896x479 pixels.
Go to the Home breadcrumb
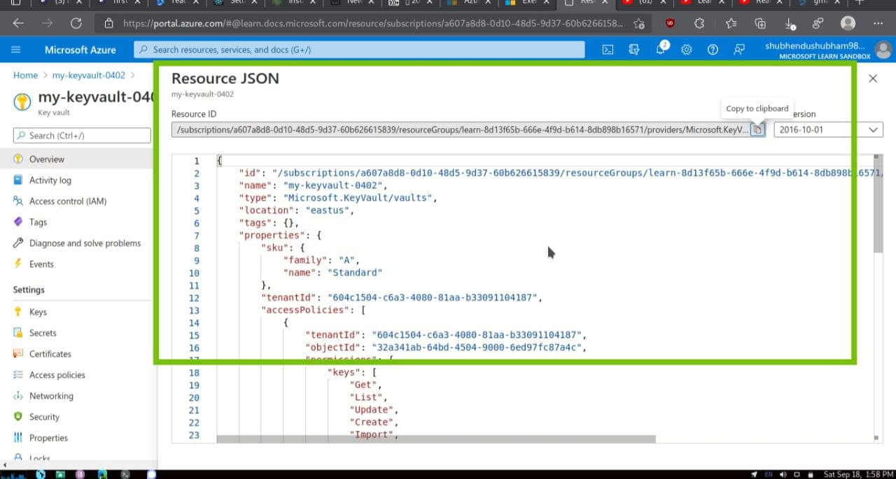[x=25, y=75]
